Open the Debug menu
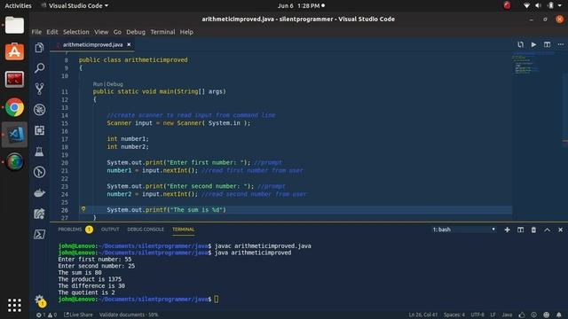 coord(136,32)
